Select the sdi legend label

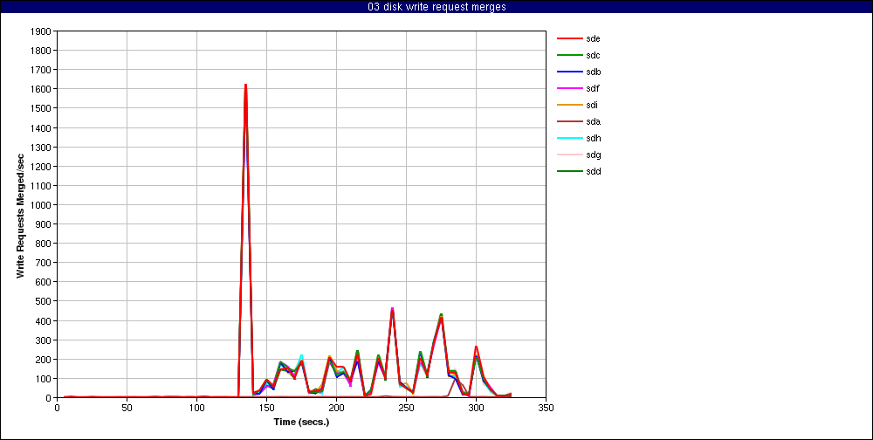point(592,105)
